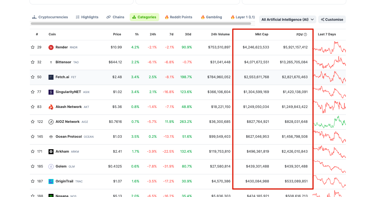
Task: Click Fetch.ai 24h volume $784,960,052
Action: (x=219, y=77)
